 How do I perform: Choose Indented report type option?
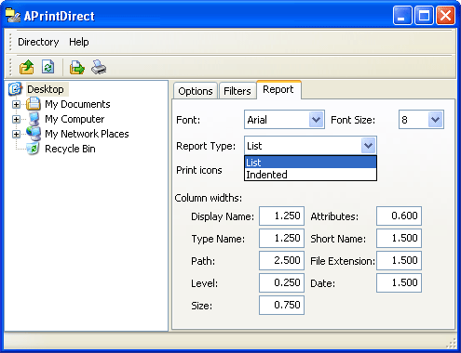point(310,175)
